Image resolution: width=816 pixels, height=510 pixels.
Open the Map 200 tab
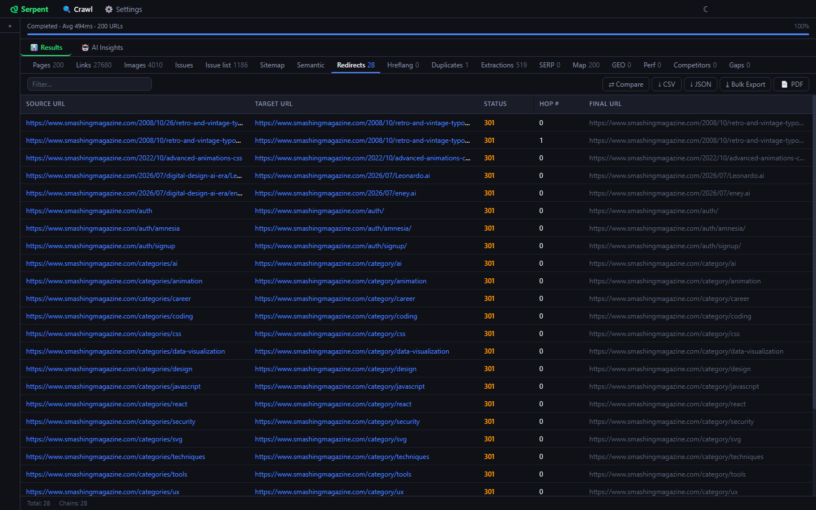point(586,65)
